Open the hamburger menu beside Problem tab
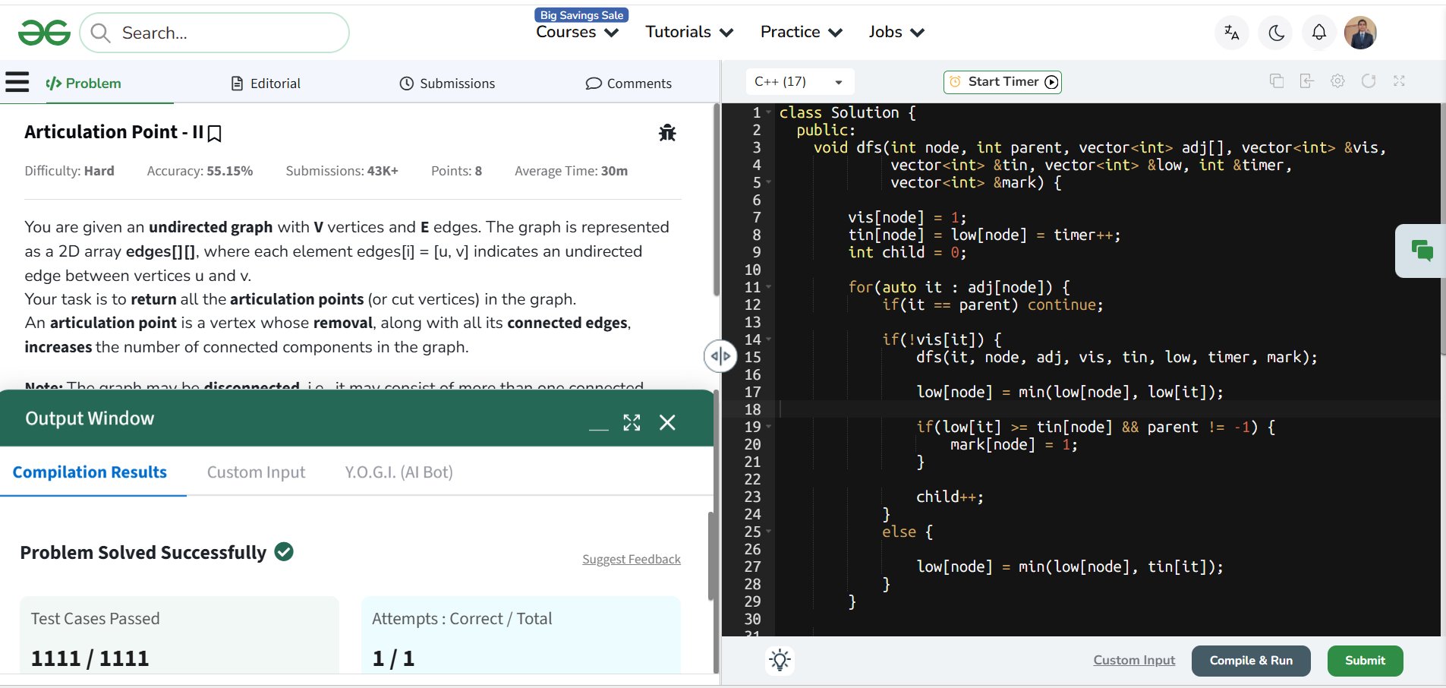Screen dimensions: 1446x688 tap(17, 82)
